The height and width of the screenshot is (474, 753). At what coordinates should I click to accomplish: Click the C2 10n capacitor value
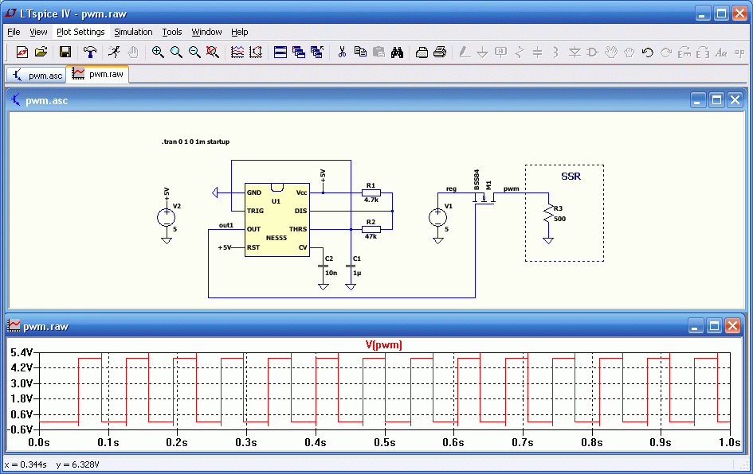click(x=331, y=273)
